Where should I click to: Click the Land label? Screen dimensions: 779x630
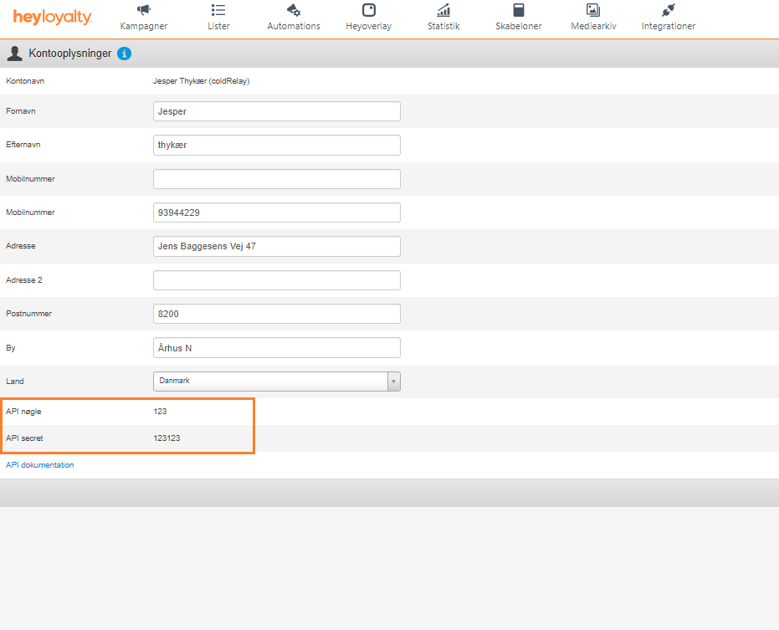[x=15, y=381]
